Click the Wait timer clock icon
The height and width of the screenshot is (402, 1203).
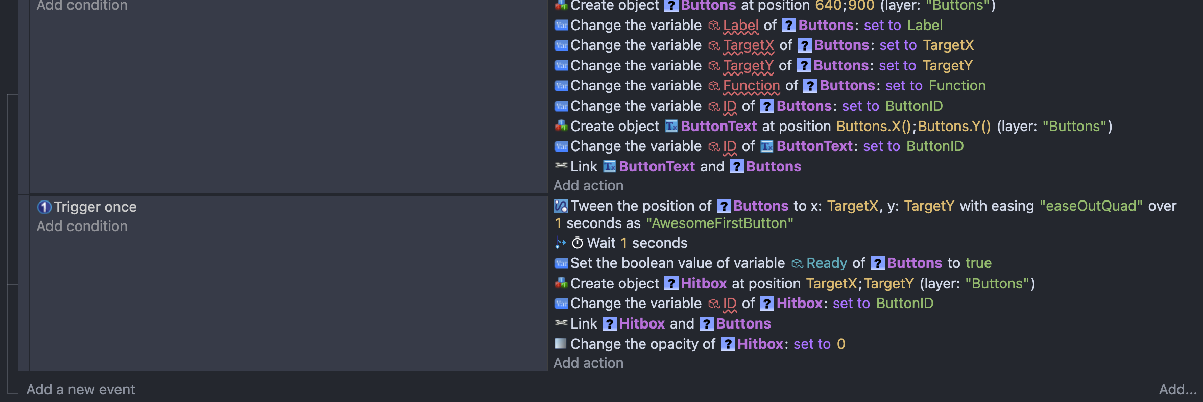click(577, 243)
